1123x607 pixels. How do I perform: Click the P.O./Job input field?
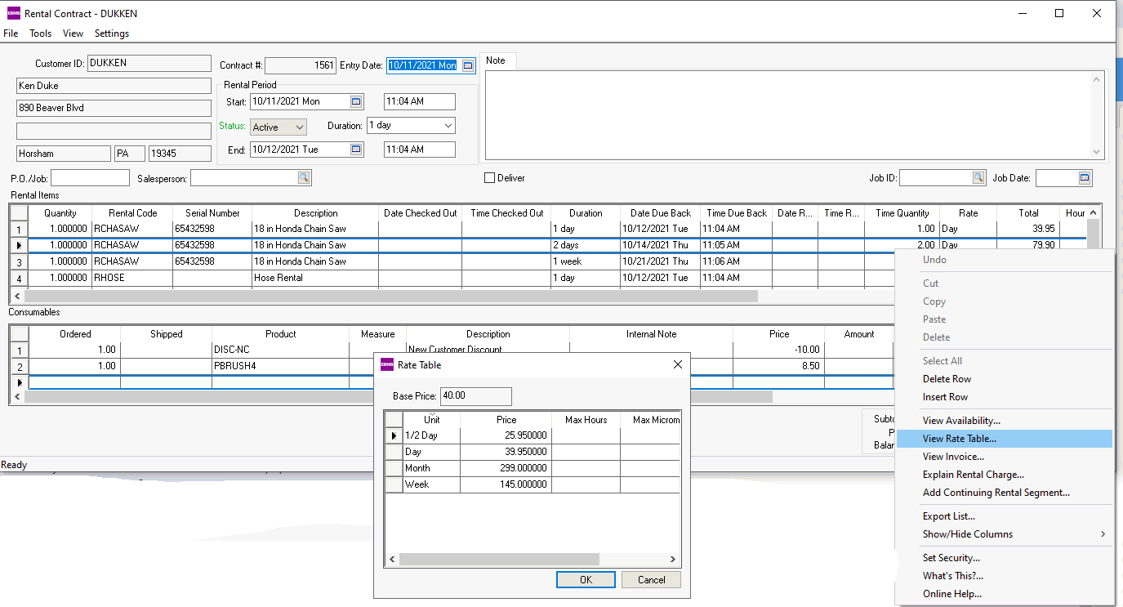click(90, 178)
